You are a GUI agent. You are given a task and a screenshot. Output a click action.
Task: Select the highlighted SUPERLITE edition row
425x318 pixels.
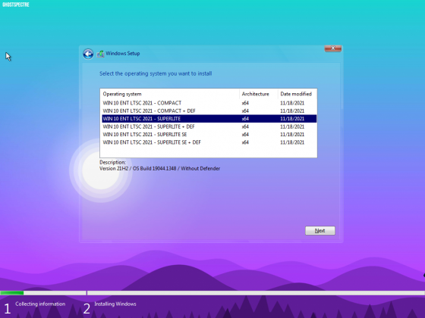209,119
